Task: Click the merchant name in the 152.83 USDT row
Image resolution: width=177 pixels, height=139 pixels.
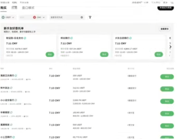Action: click(x=5, y=112)
